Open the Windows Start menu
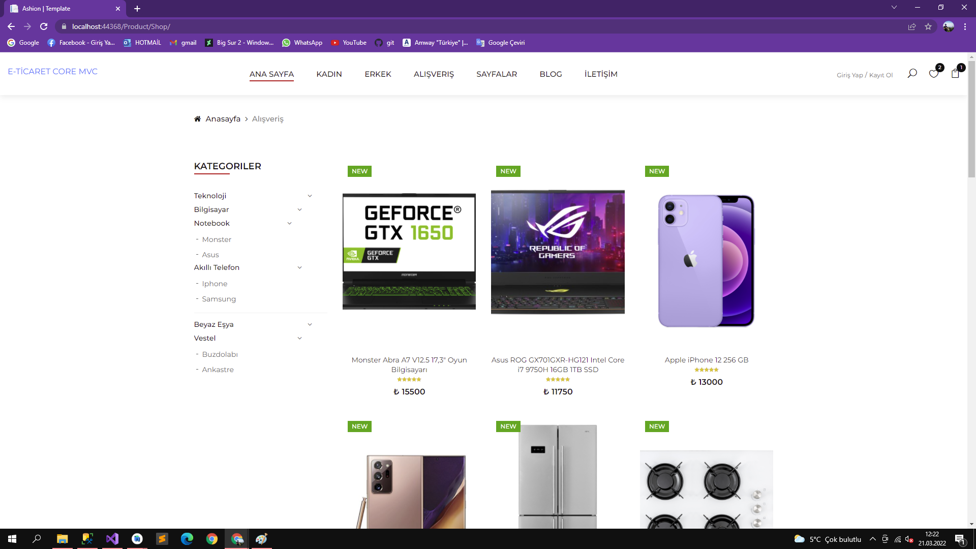The image size is (976, 549). [x=11, y=539]
